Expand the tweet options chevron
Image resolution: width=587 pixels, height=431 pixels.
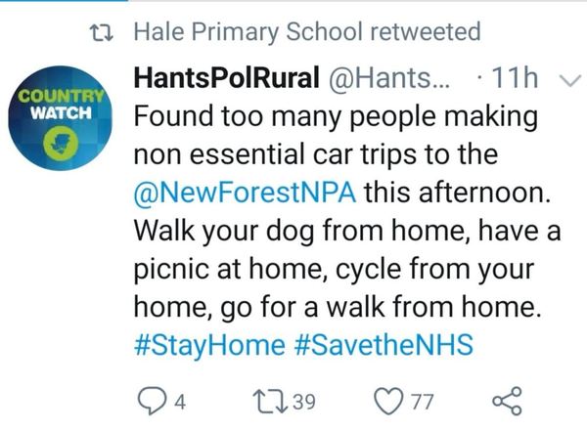[x=565, y=84]
